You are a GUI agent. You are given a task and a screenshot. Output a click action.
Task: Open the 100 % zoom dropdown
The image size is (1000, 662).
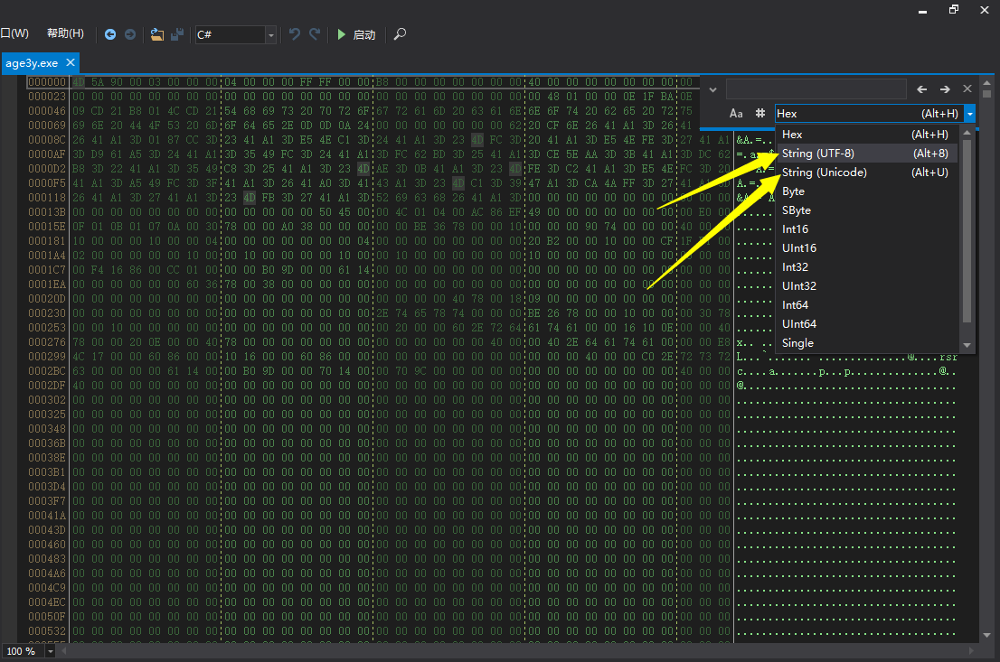(50, 651)
